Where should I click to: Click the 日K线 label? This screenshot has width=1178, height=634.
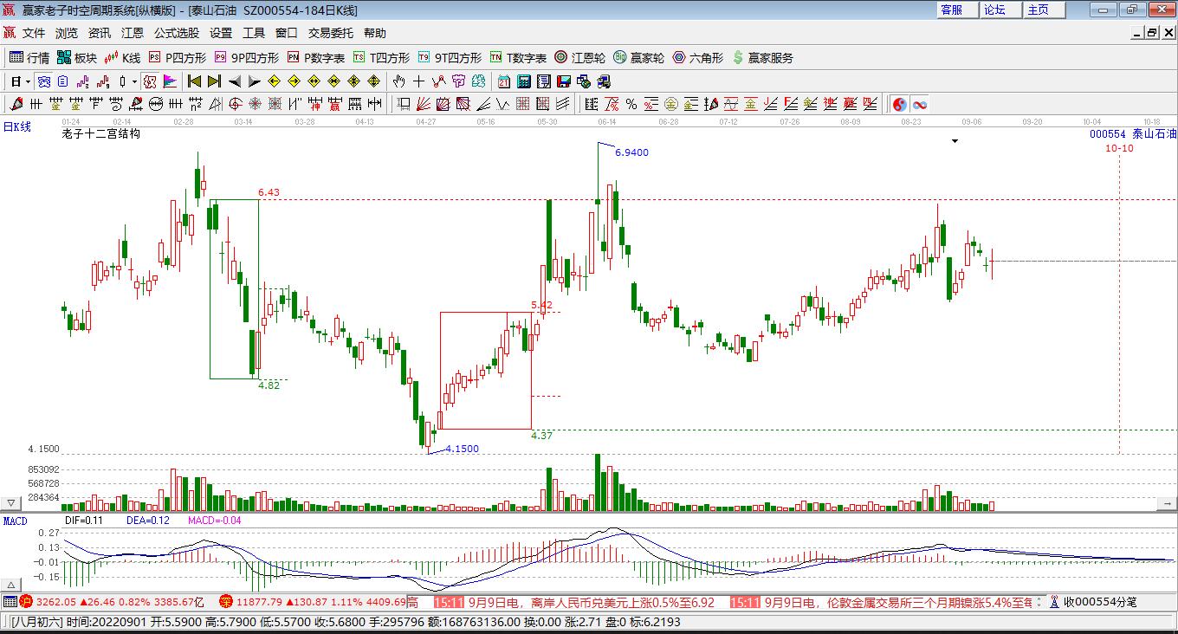[x=16, y=126]
